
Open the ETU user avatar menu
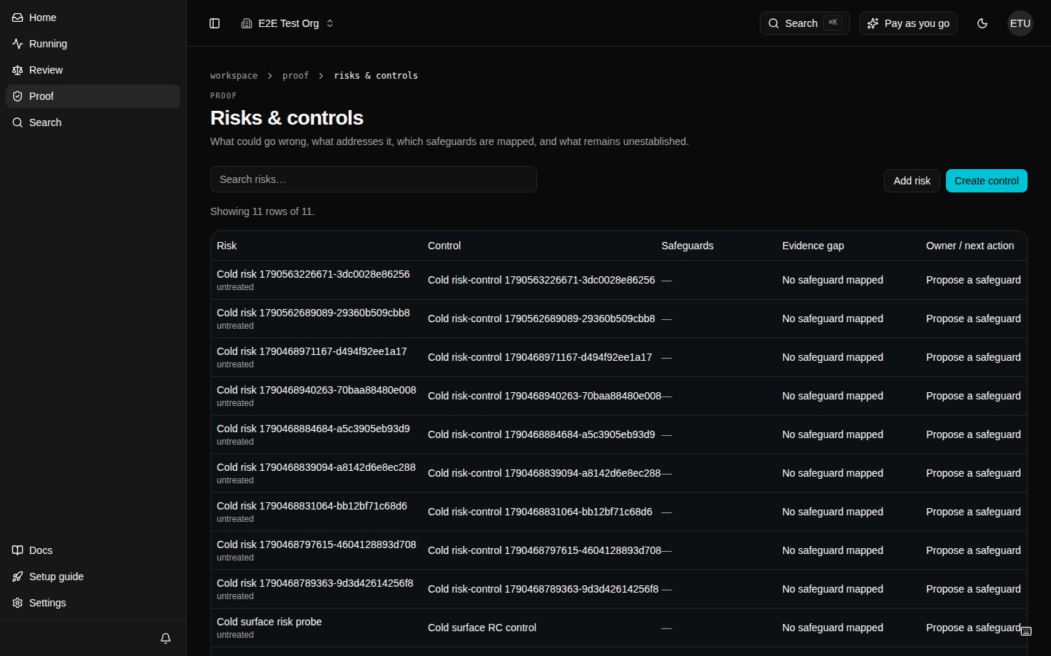(x=1020, y=23)
